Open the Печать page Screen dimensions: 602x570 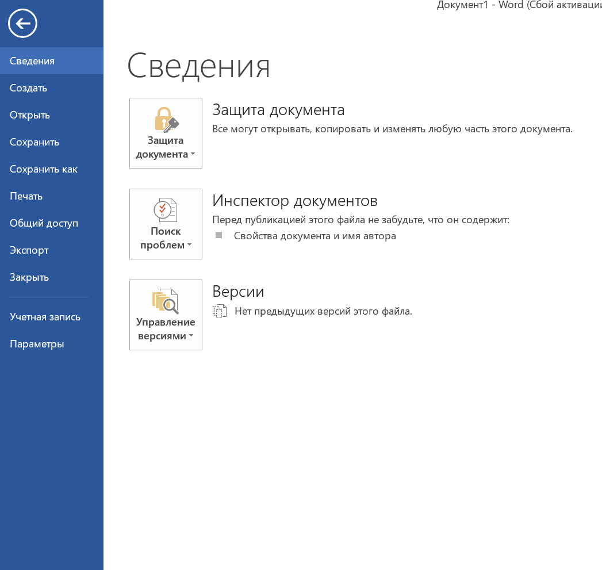point(51,196)
